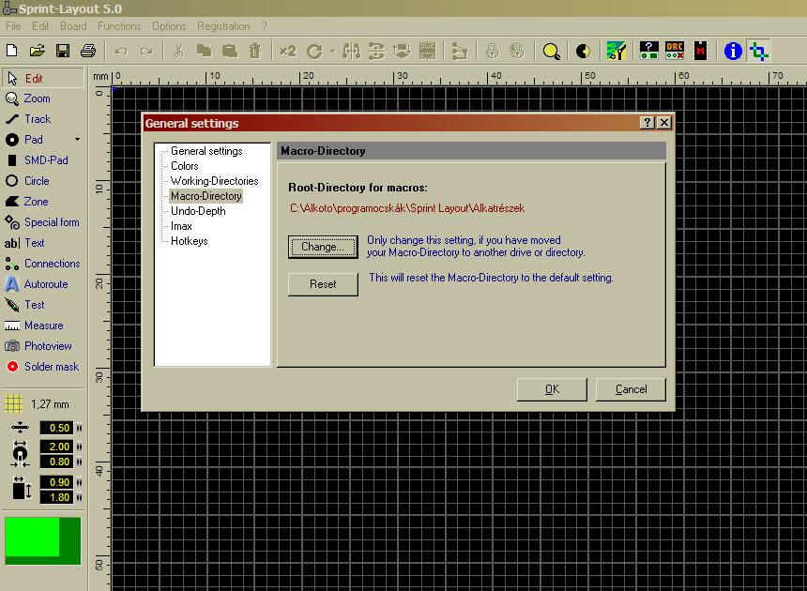
Task: Select the Pad tool
Action: coord(36,140)
